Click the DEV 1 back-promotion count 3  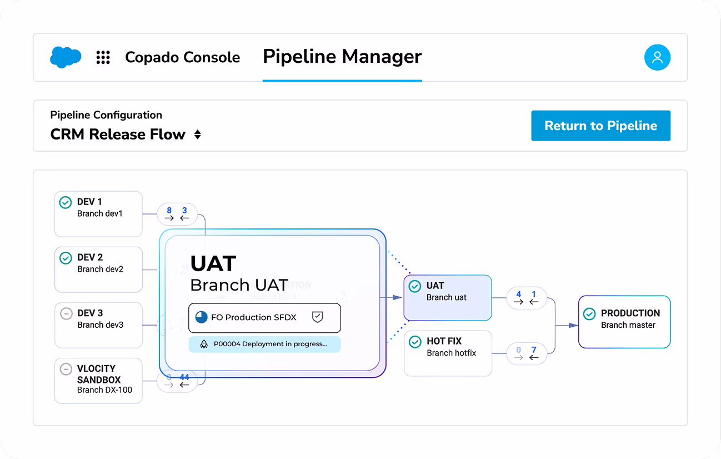click(184, 211)
